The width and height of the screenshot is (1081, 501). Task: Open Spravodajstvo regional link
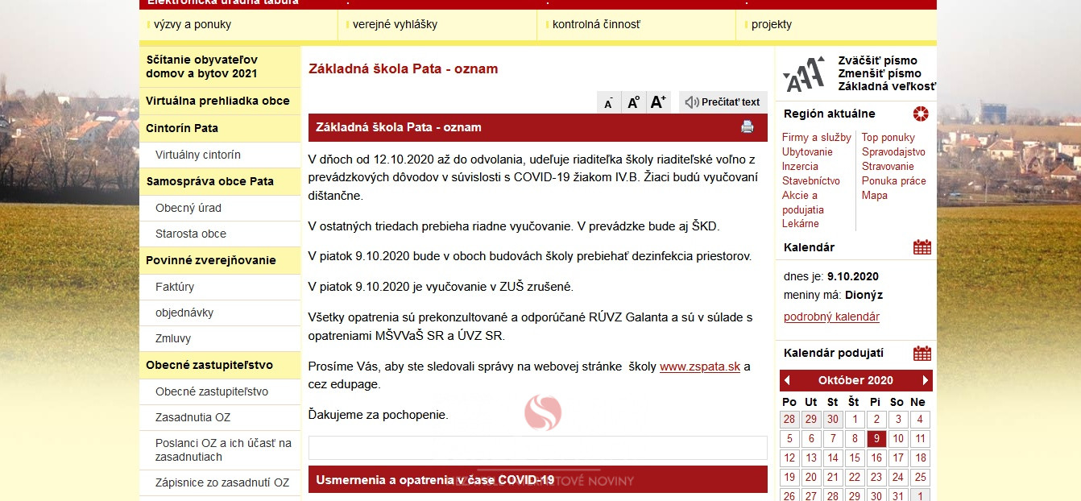pos(893,152)
